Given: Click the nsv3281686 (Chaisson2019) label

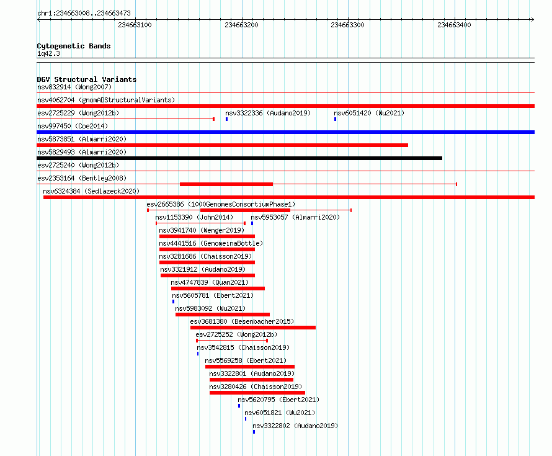Looking at the screenshot, I should point(205,256).
